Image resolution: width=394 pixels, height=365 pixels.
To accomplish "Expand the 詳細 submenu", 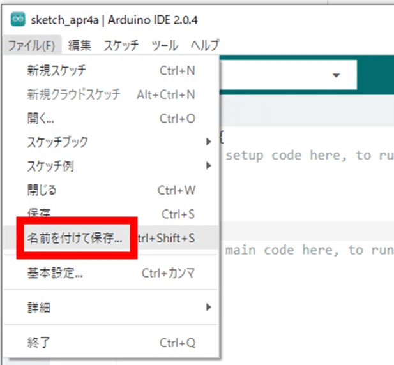I will [111, 308].
